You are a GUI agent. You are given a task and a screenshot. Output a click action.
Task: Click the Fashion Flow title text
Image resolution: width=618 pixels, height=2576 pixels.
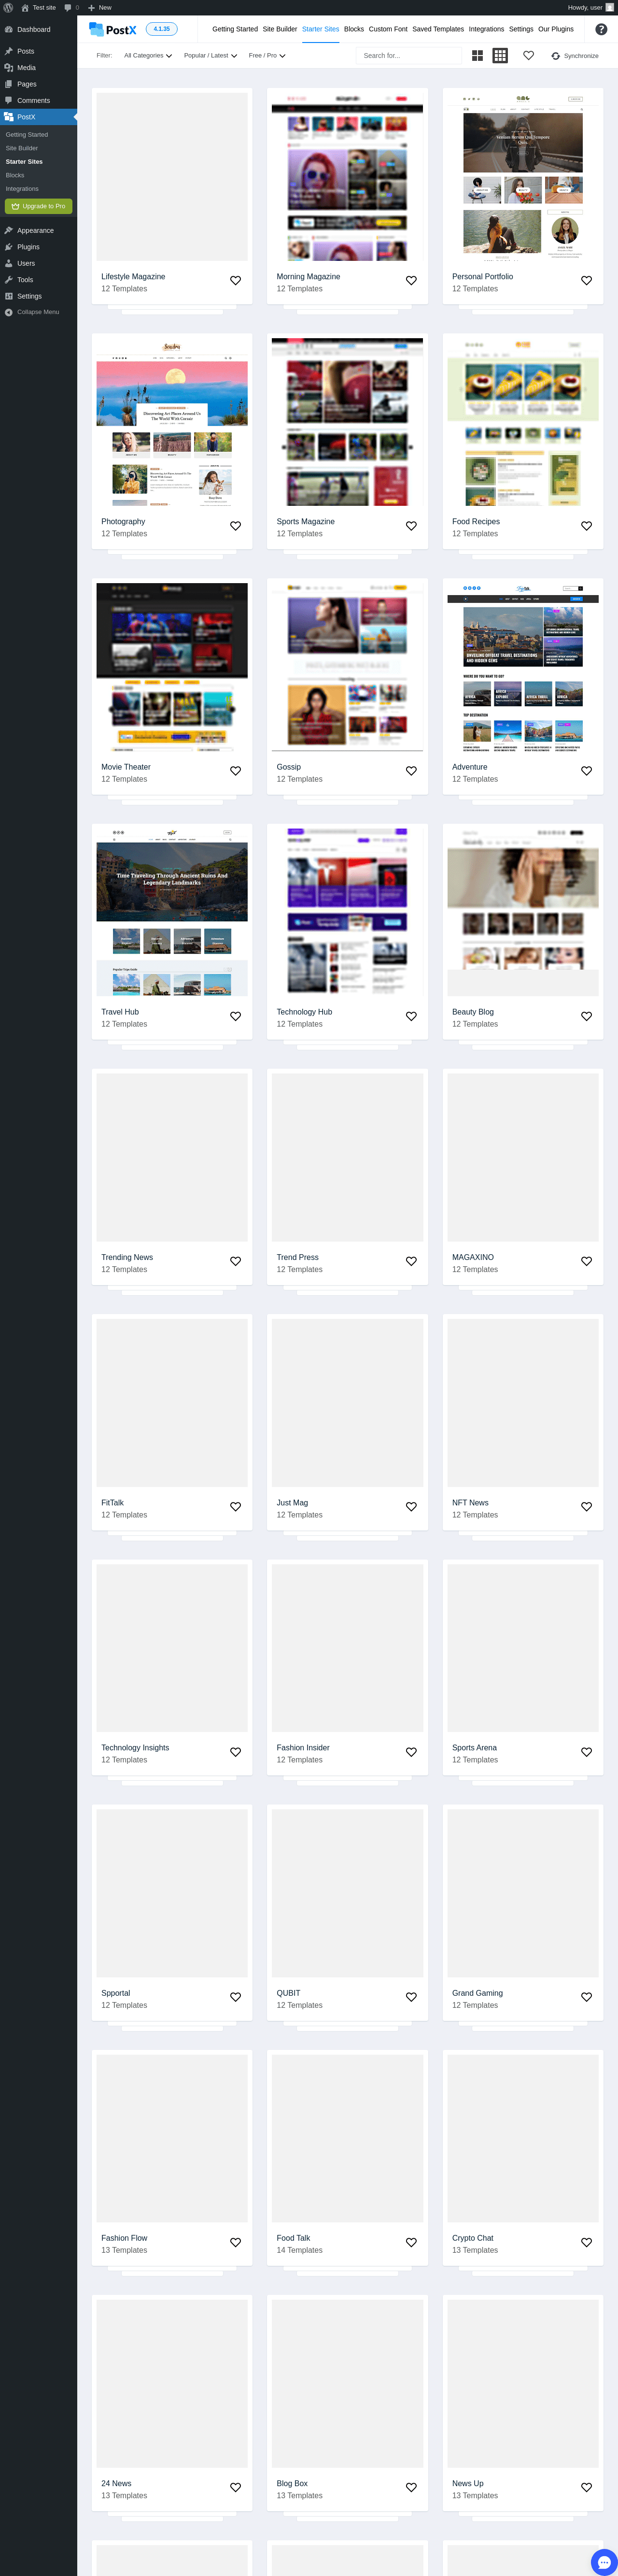pyautogui.click(x=124, y=2238)
